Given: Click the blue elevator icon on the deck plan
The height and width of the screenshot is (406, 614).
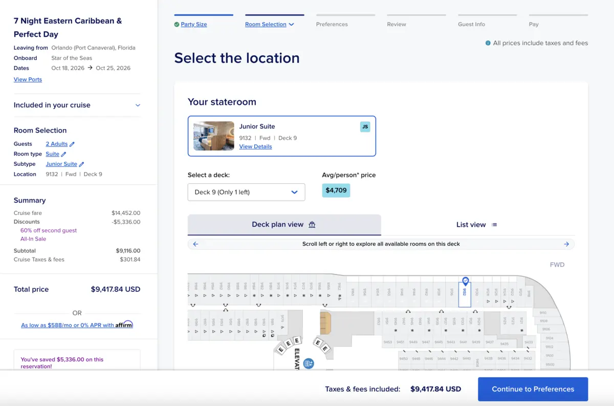Looking at the screenshot, I should point(308,364).
